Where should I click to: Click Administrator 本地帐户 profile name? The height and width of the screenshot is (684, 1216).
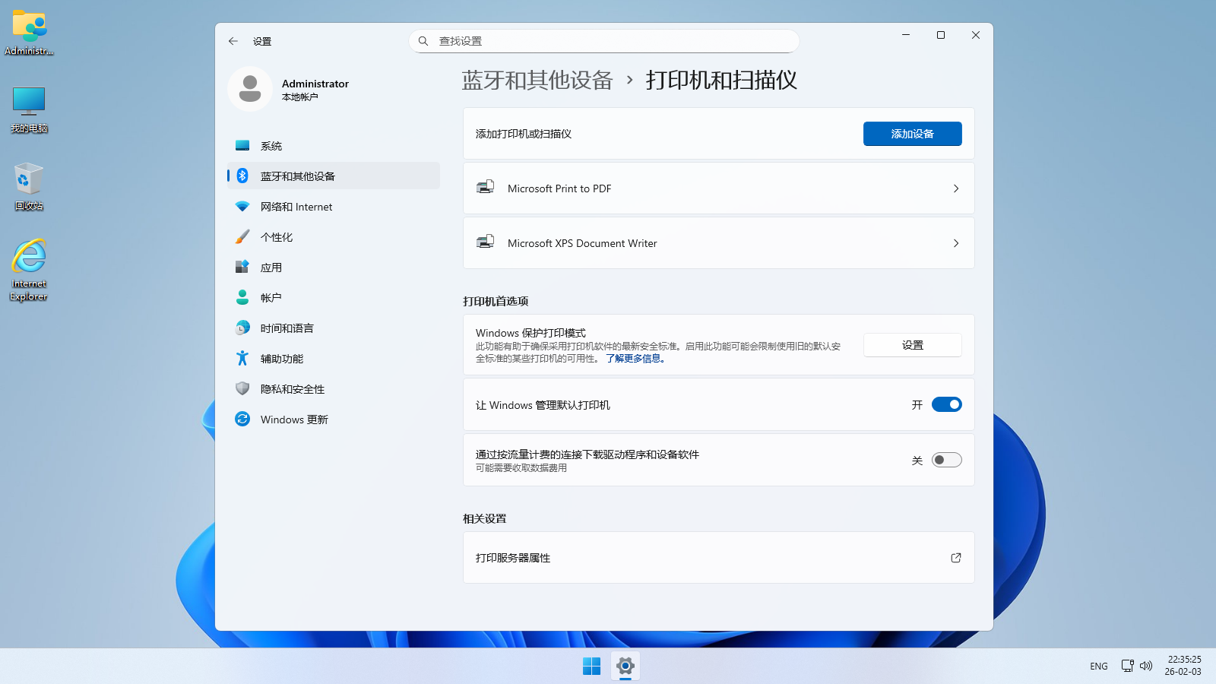(315, 90)
